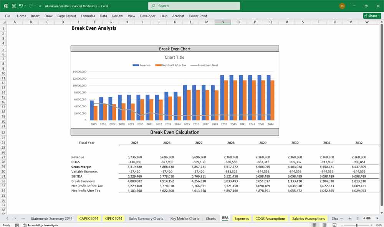Open the Formulas ribbon tab
Image resolution: width=384 pixels, height=227 pixels.
(88, 16)
